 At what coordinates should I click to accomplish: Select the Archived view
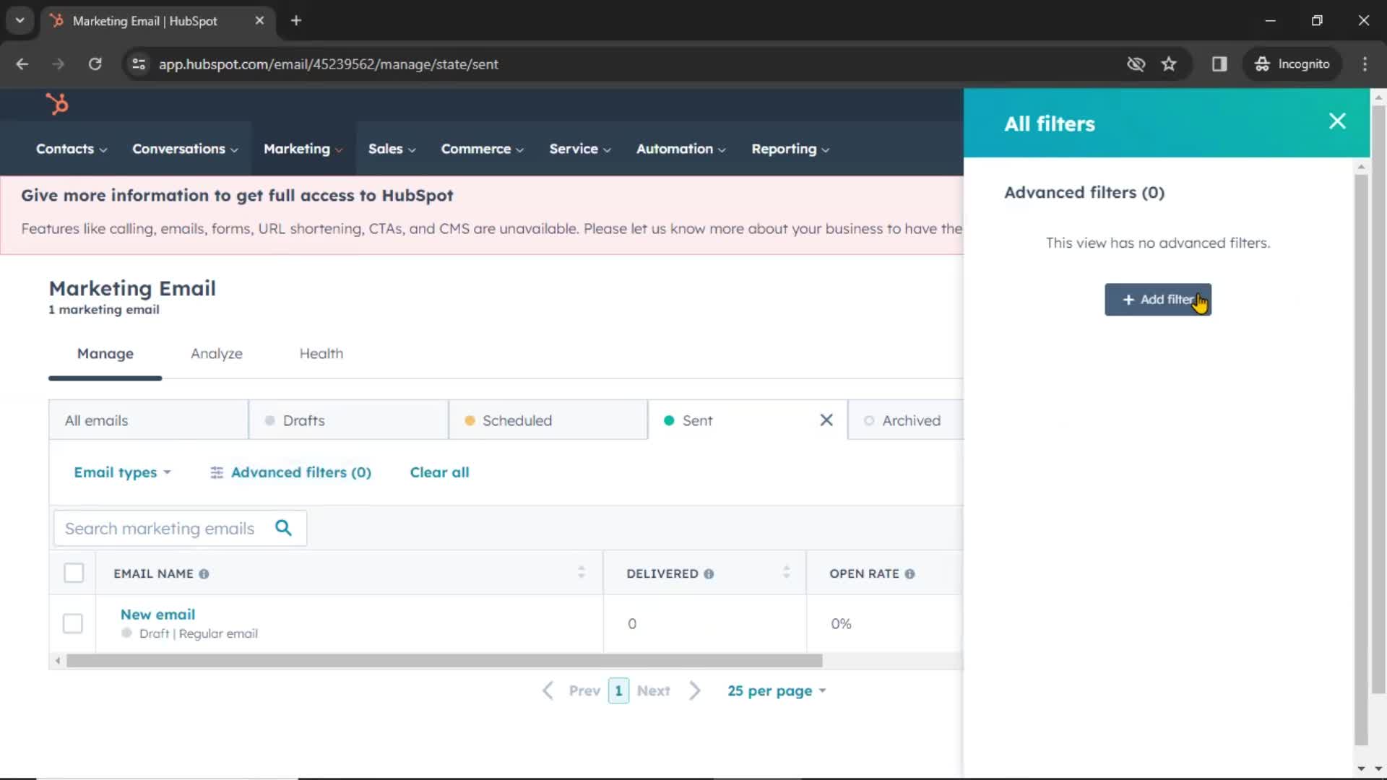coord(906,420)
